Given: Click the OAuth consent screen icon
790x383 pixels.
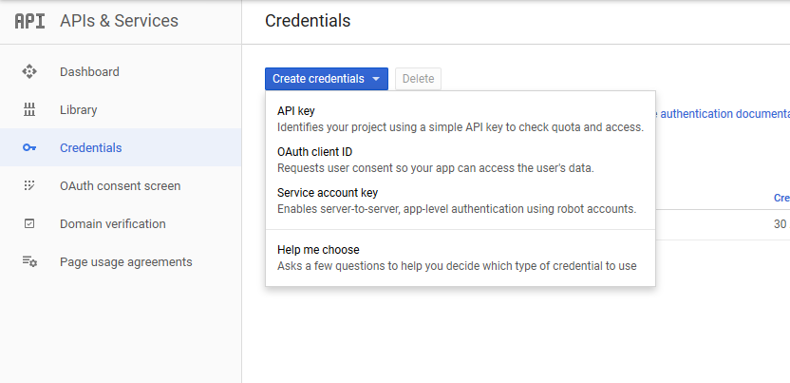Looking at the screenshot, I should pyautogui.click(x=29, y=185).
